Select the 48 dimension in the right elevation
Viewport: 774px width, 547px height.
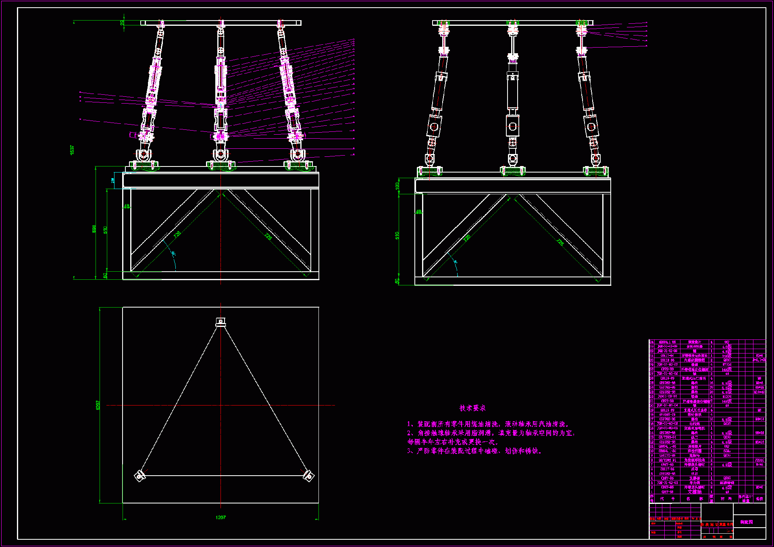(419, 212)
